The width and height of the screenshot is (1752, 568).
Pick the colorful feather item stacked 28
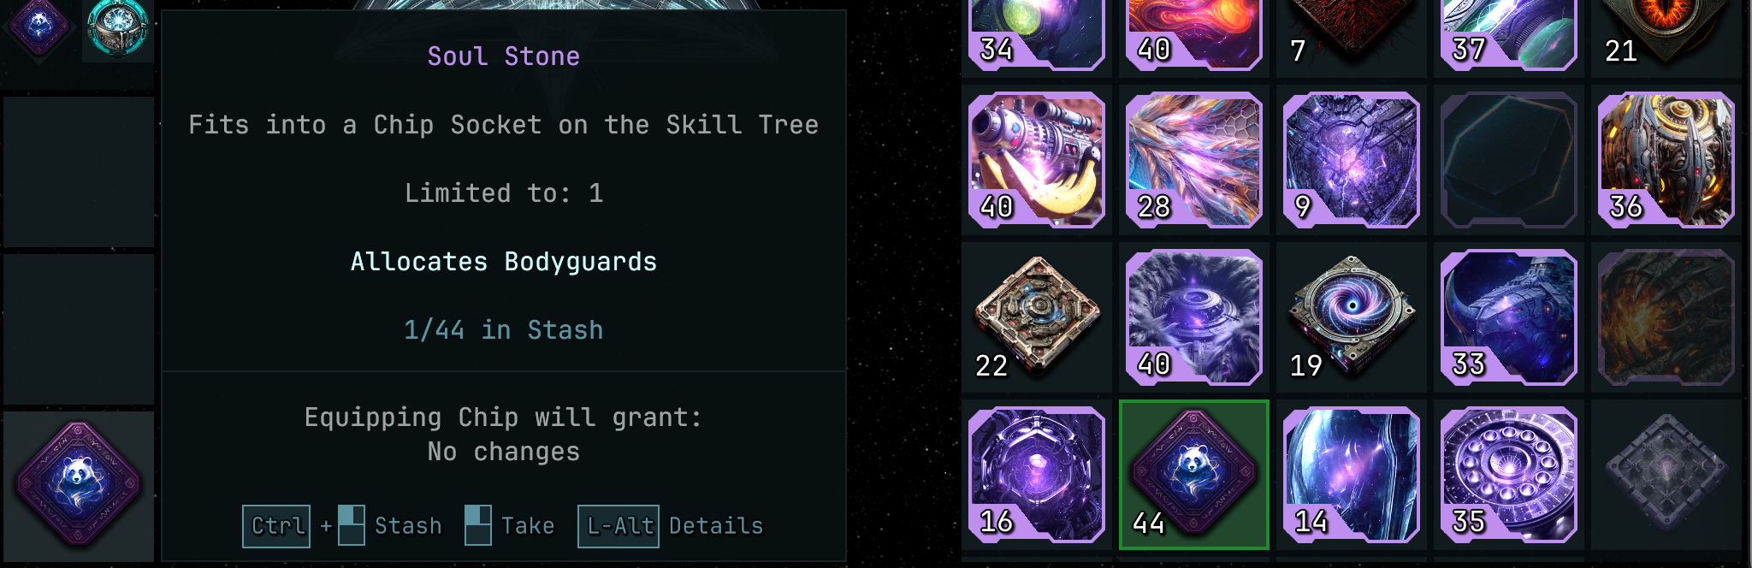tap(1194, 160)
